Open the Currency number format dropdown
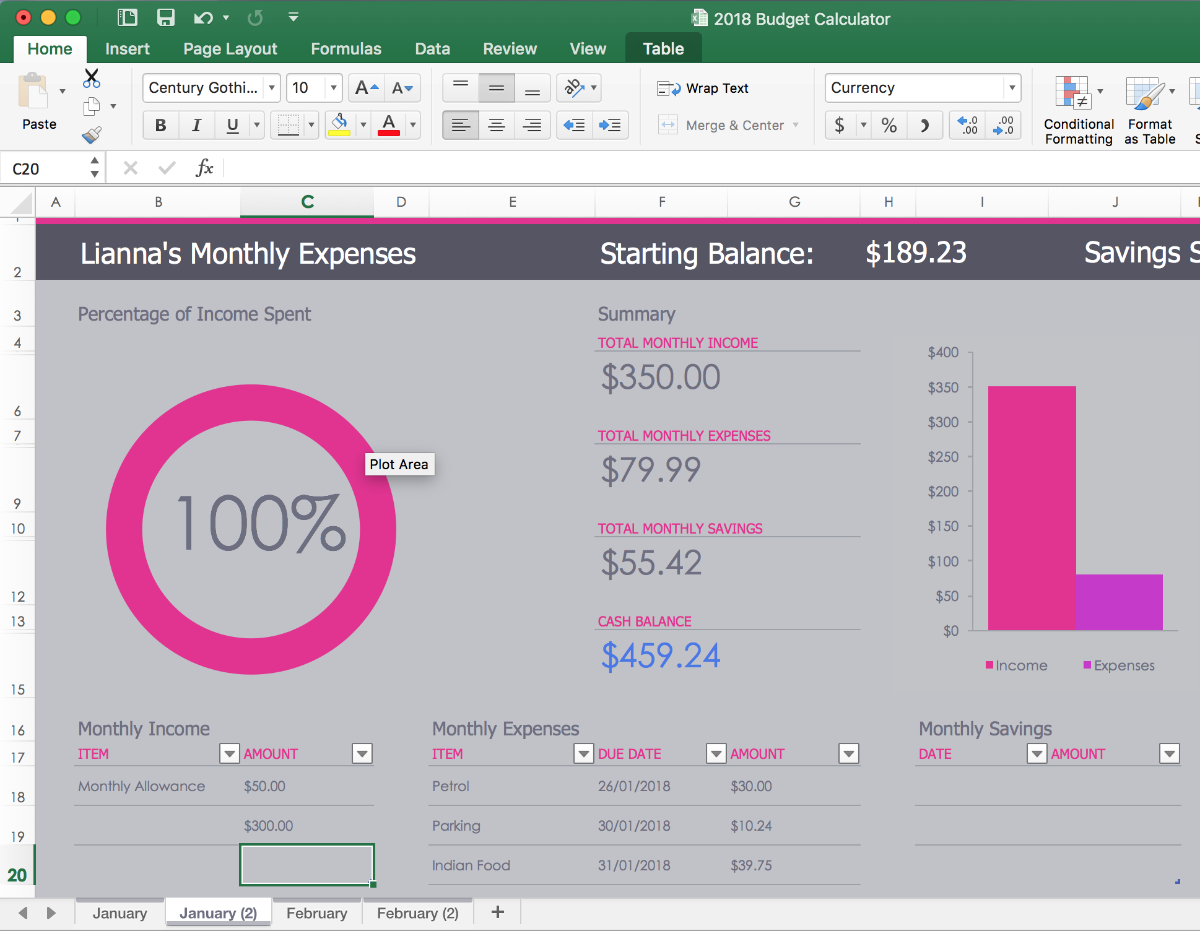The height and width of the screenshot is (931, 1200). [1012, 88]
